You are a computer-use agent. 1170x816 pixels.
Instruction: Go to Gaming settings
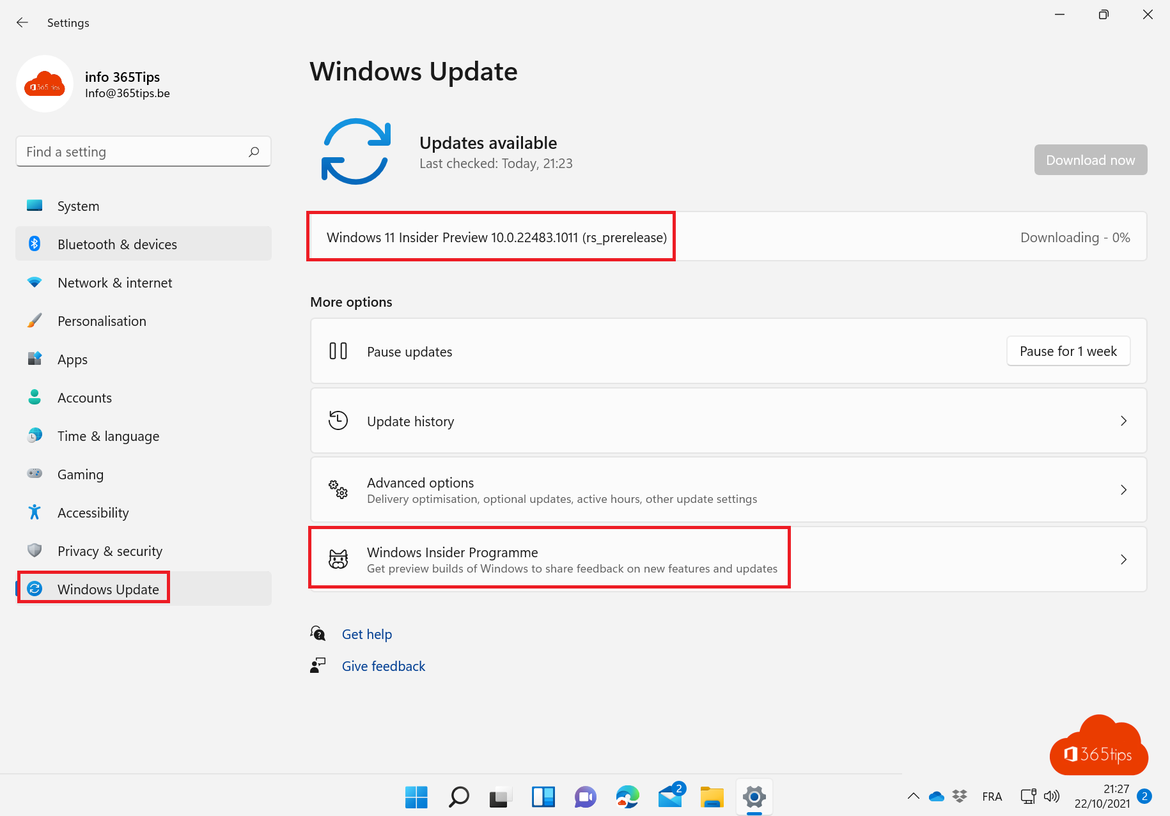click(x=143, y=474)
